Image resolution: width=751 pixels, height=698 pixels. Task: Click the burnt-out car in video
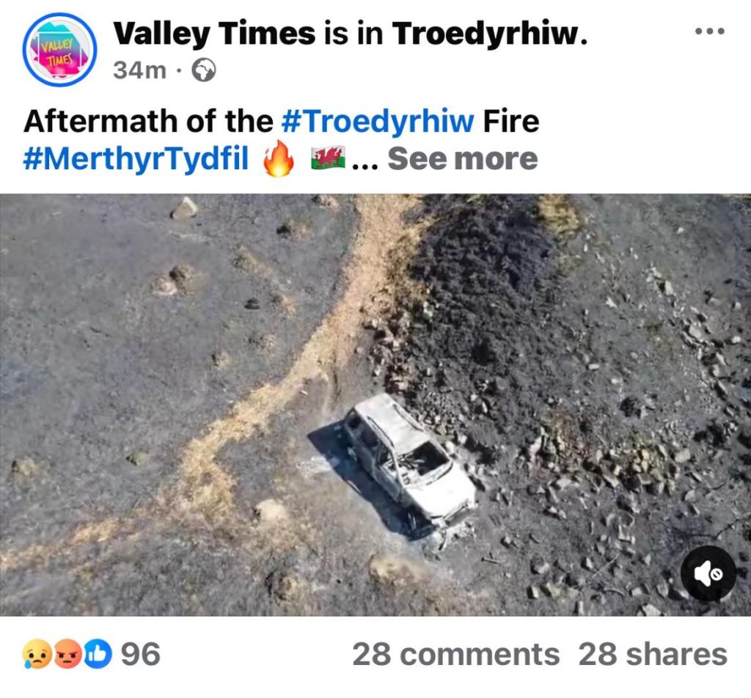(x=410, y=460)
